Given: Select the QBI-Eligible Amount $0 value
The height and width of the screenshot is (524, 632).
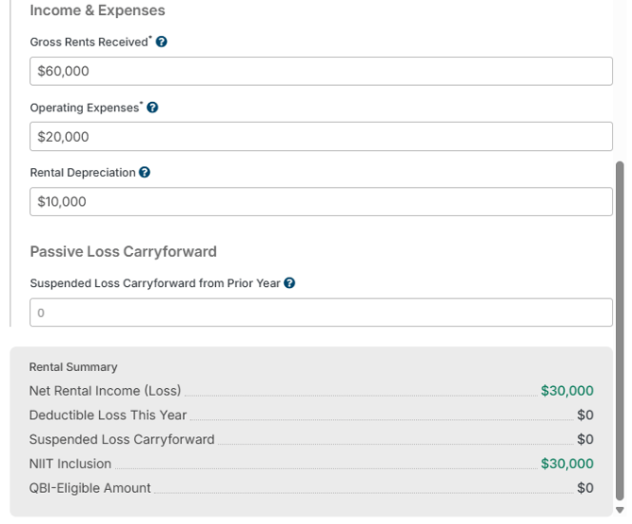Looking at the screenshot, I should point(585,488).
